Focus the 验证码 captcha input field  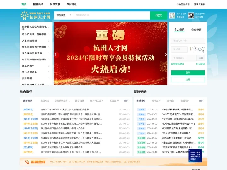(x=179, y=49)
